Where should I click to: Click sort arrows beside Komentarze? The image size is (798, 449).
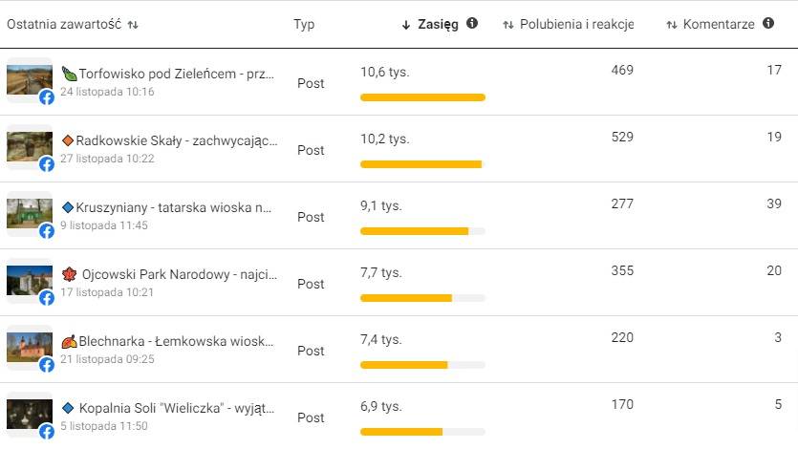672,25
